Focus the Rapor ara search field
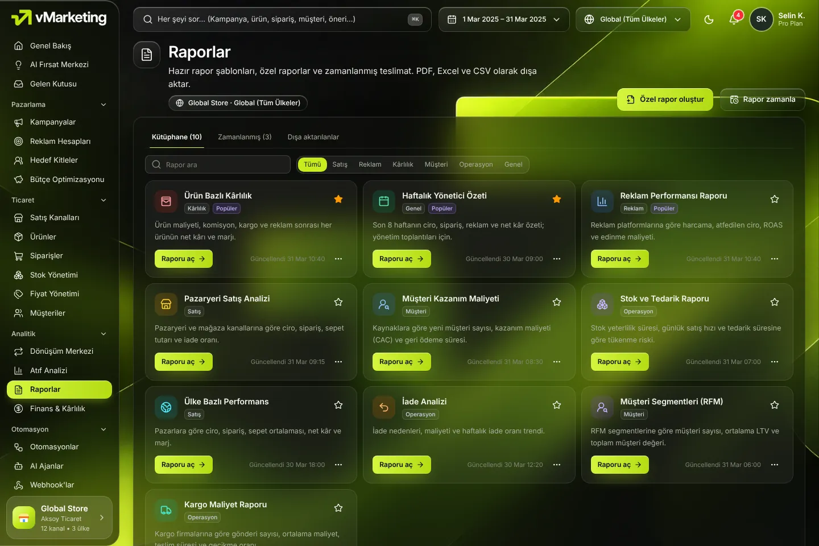The width and height of the screenshot is (819, 546). pos(218,164)
